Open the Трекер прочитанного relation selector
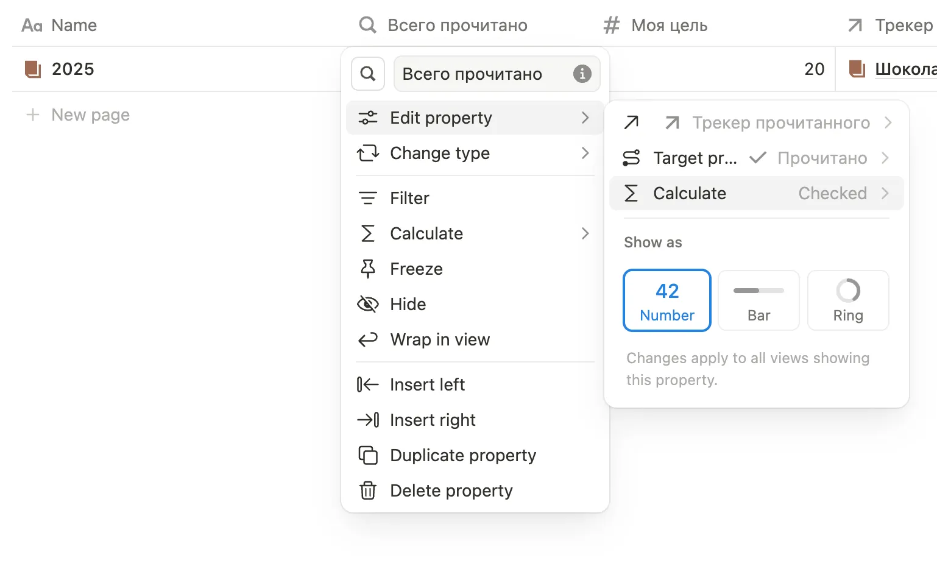 click(756, 122)
